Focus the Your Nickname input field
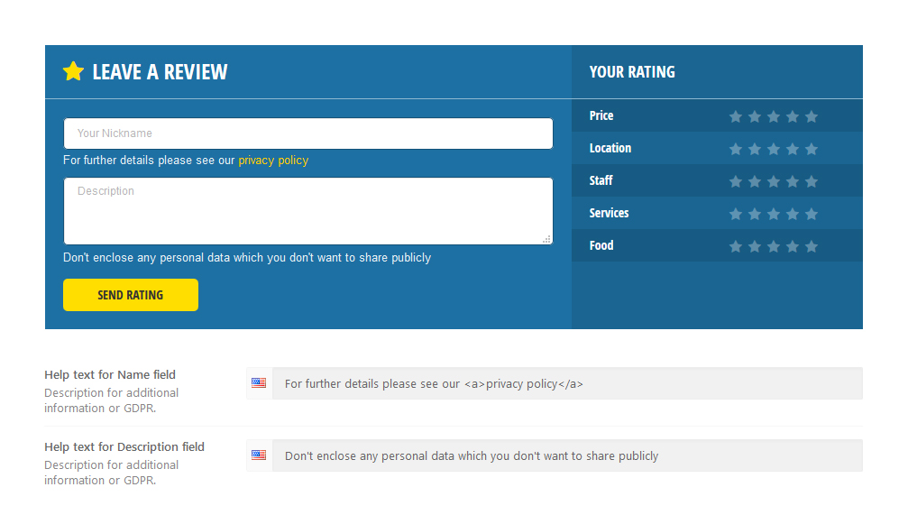The height and width of the screenshot is (524, 908). coord(307,133)
